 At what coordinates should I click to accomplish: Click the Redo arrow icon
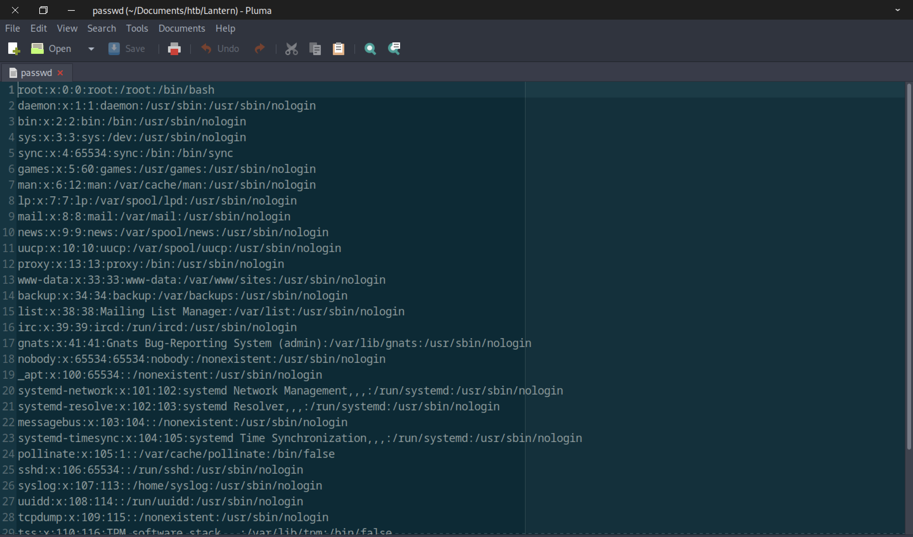pos(260,48)
